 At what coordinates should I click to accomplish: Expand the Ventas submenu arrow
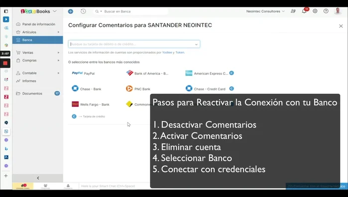click(58, 53)
